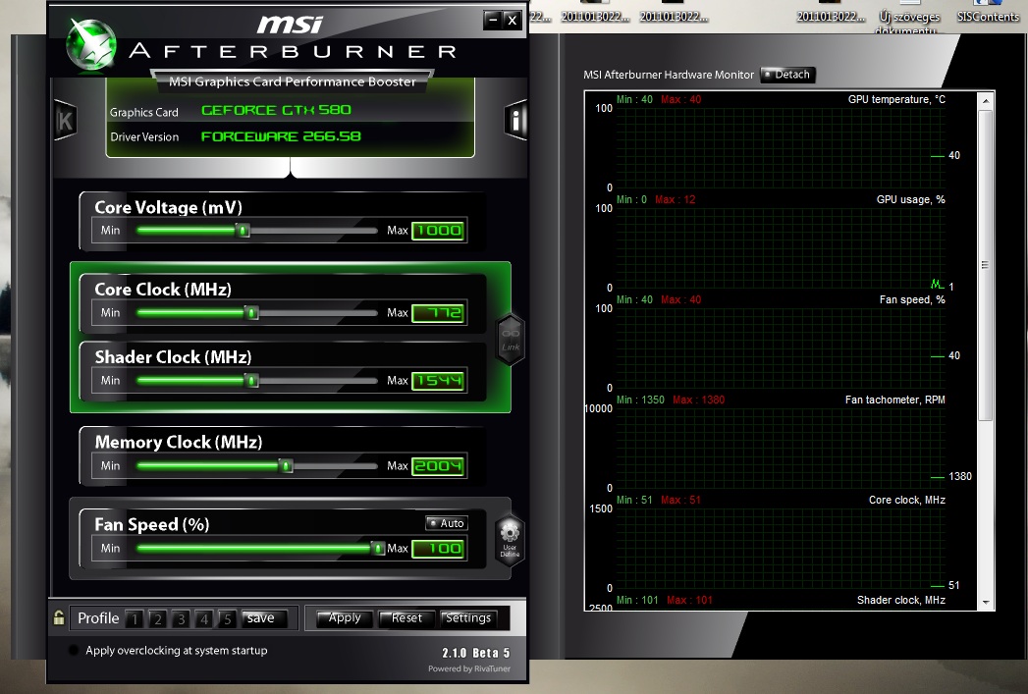
Task: Toggle Auto fan speed control
Action: (x=446, y=523)
